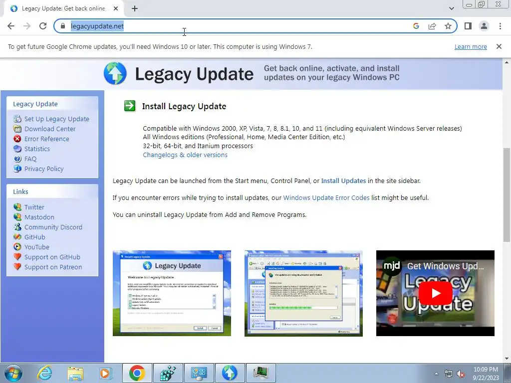Click the muted volume tray icon
The height and width of the screenshot is (383, 511).
tap(461, 374)
